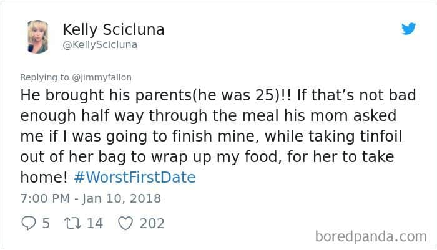Click the blue Twitter bird logo
This screenshot has width=437, height=250.
click(408, 29)
